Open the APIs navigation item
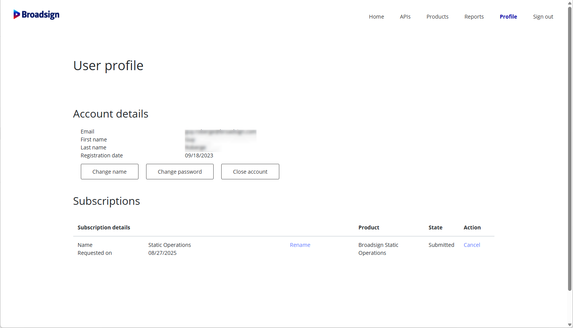Viewport: 573px width, 328px height. coord(405,17)
